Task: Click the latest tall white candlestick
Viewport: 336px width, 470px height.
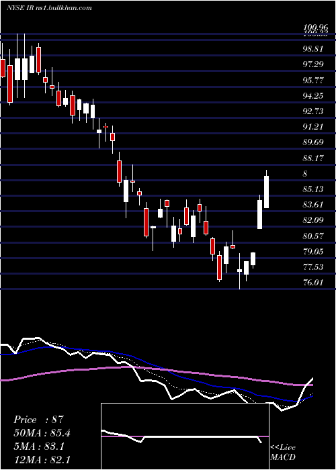Action: [x=266, y=192]
